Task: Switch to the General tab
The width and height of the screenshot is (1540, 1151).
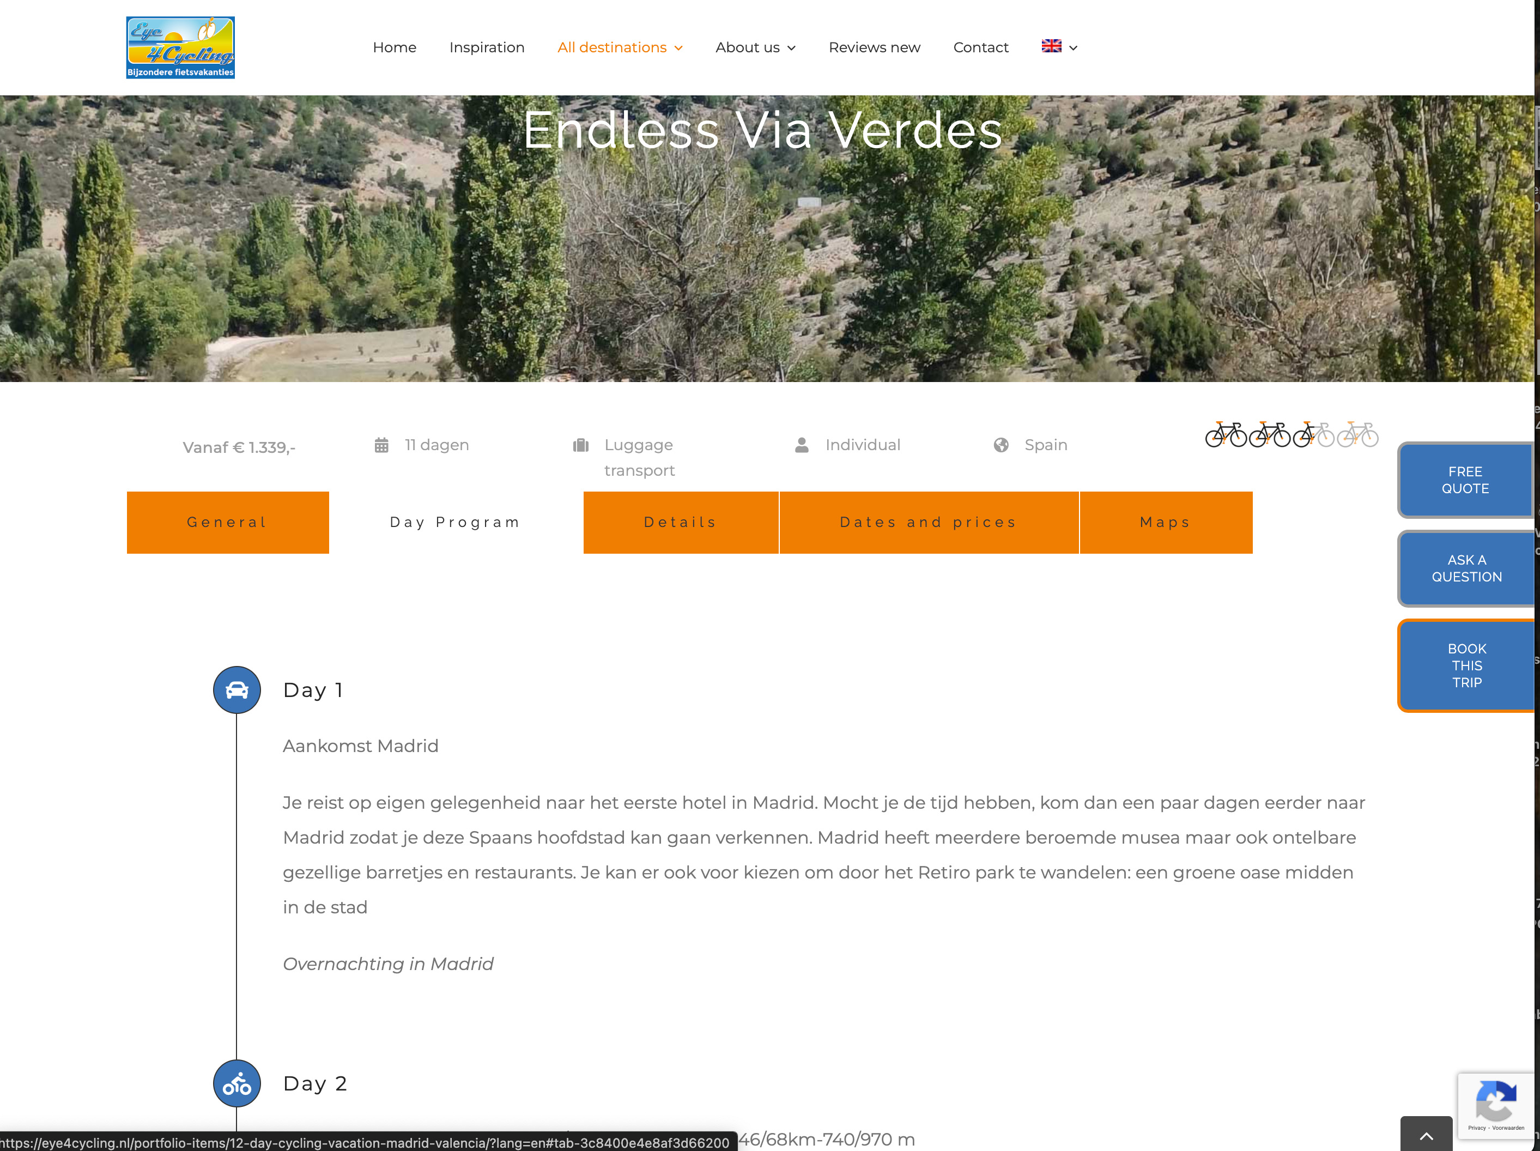Action: pyautogui.click(x=228, y=522)
